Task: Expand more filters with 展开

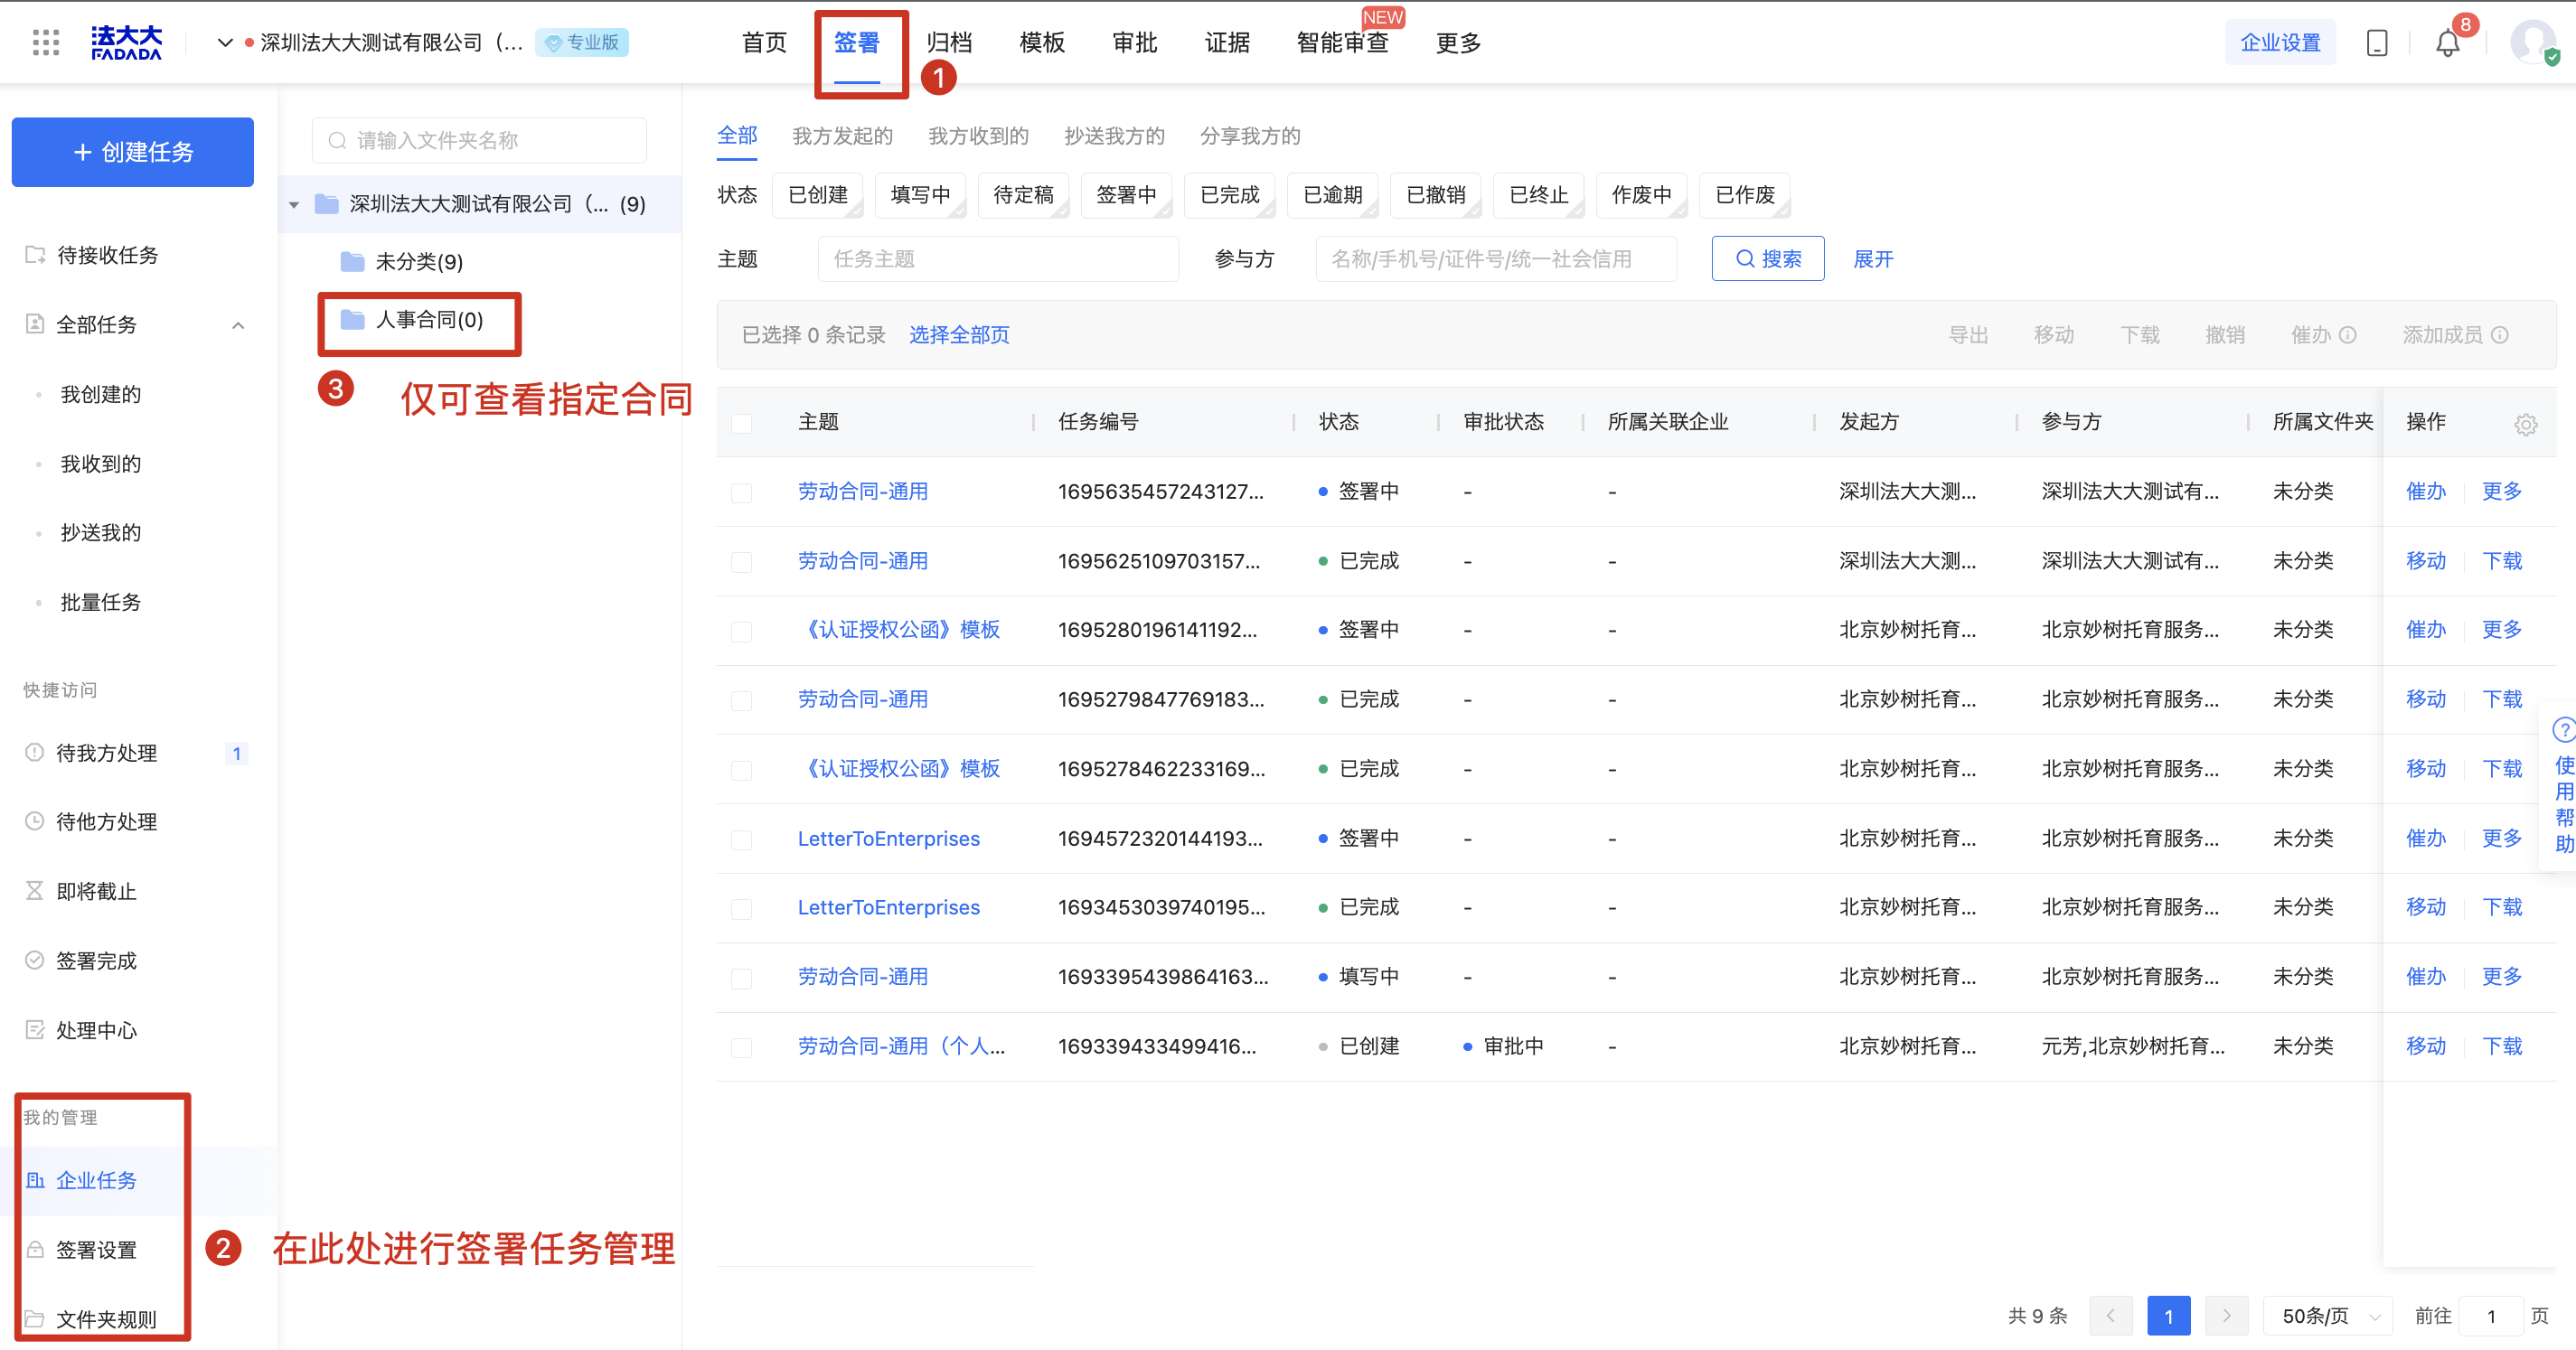Action: (x=1873, y=259)
